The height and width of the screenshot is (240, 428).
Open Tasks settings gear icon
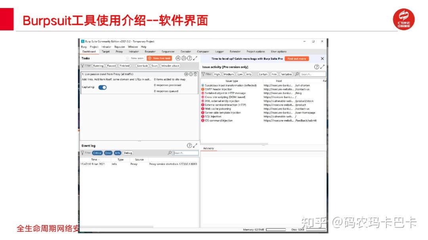click(184, 58)
